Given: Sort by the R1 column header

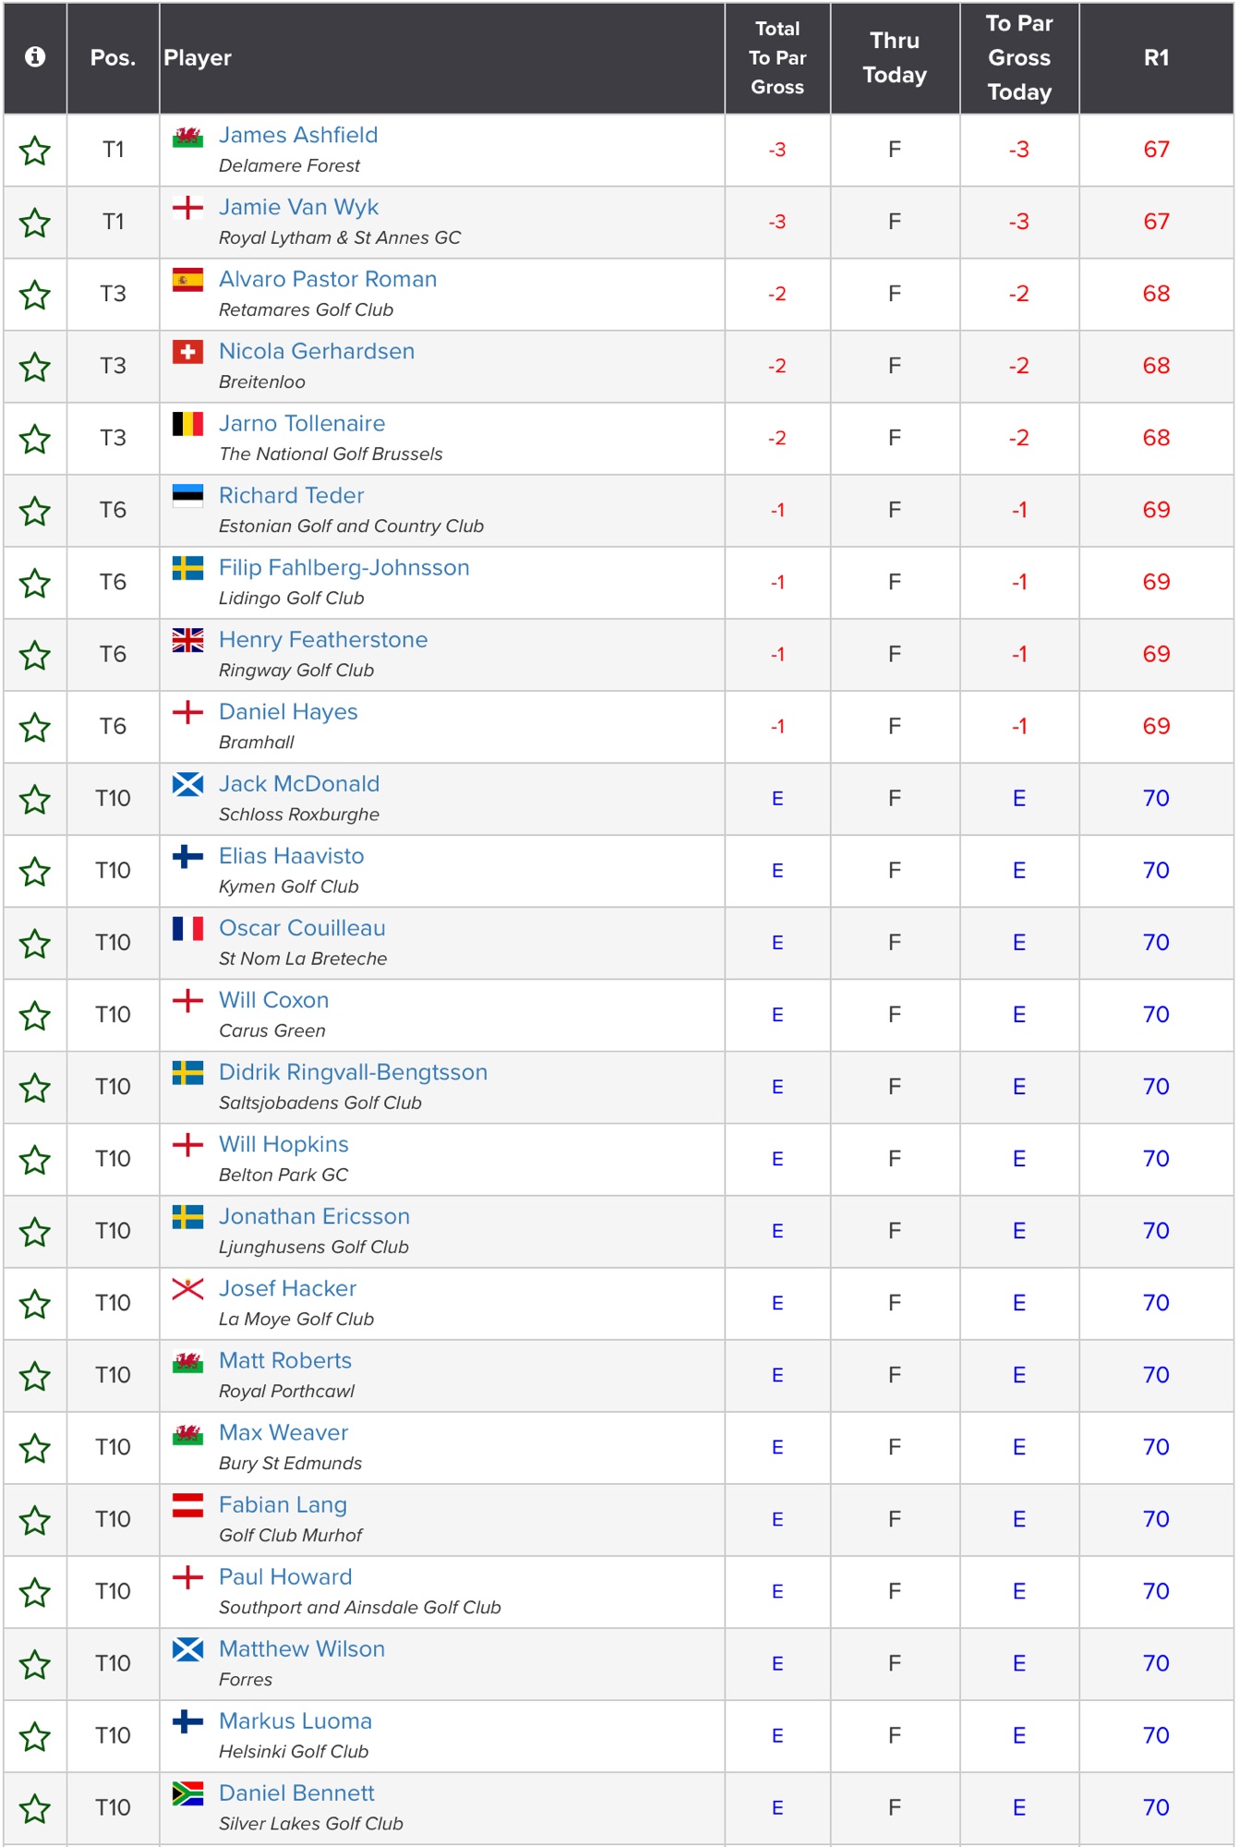Looking at the screenshot, I should [x=1156, y=58].
